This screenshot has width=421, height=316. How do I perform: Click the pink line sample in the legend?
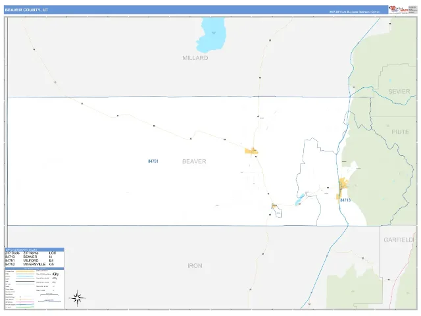(x=25, y=302)
